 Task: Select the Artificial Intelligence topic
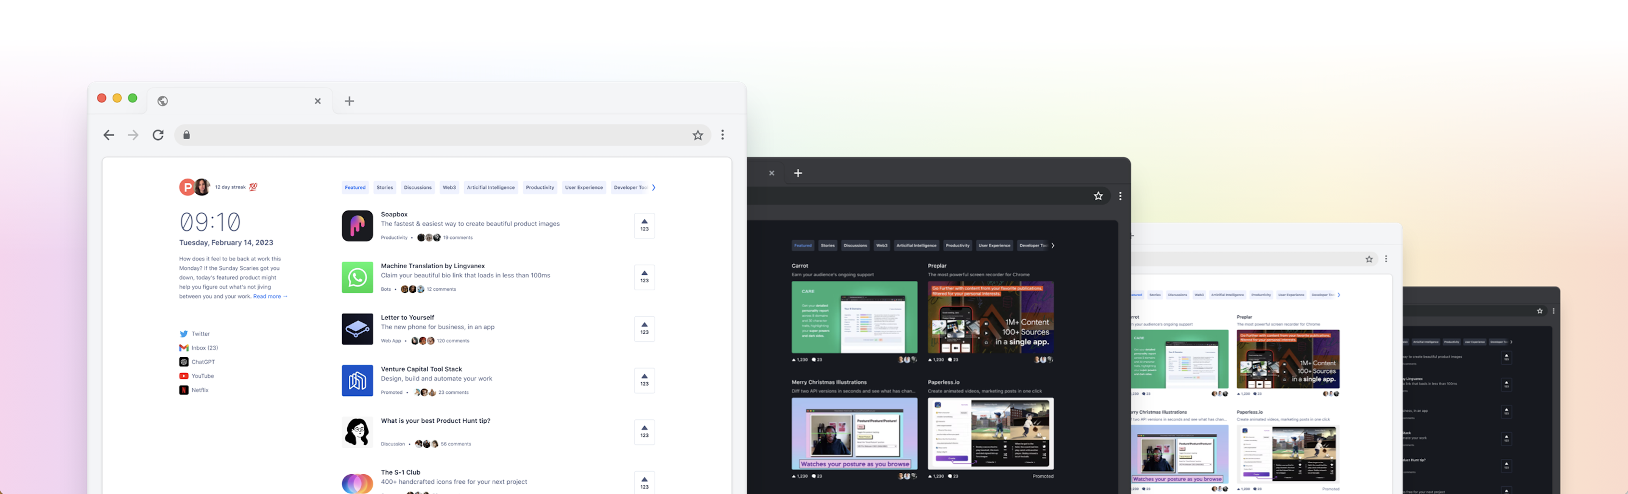[491, 187]
